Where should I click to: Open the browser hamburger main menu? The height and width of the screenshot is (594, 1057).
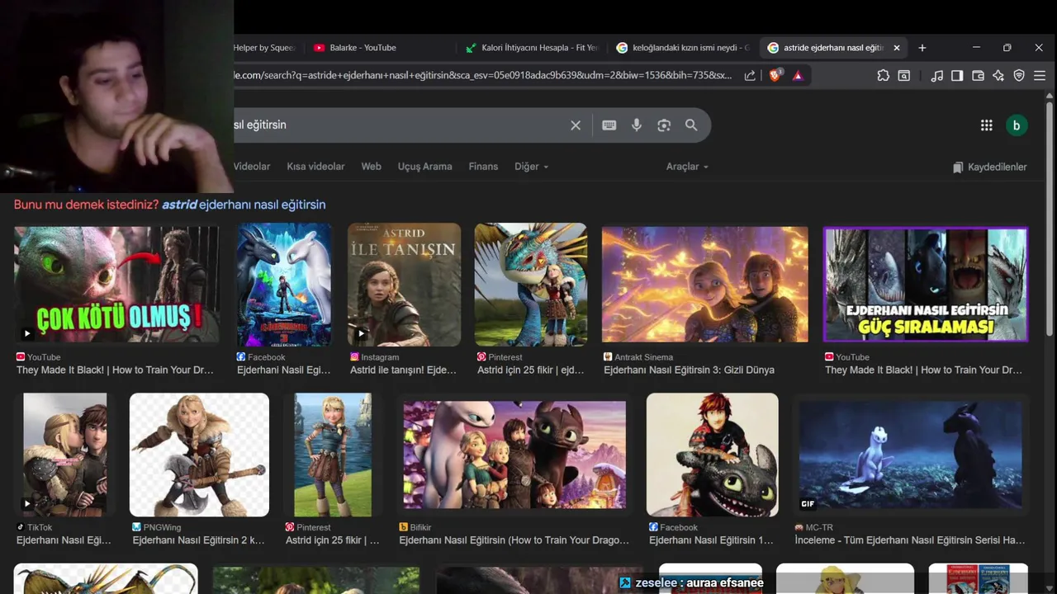coord(1039,75)
